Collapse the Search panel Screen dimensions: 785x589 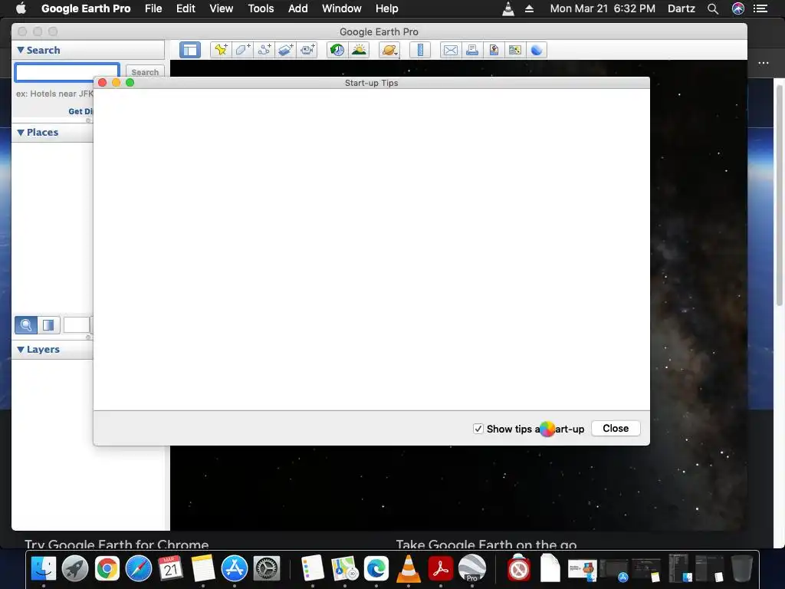click(x=21, y=50)
